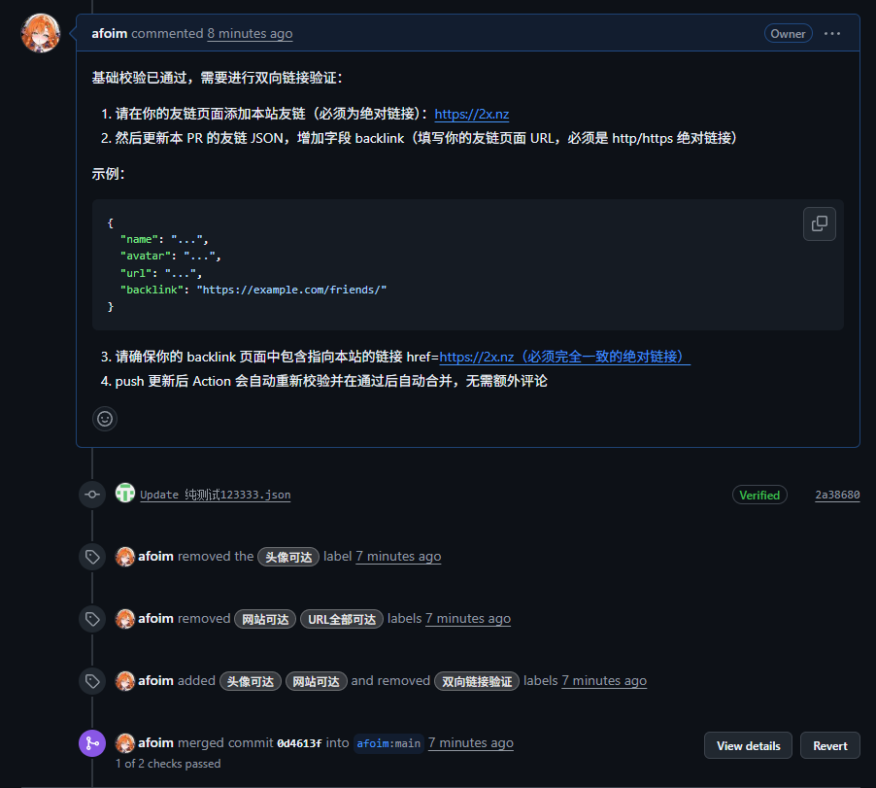This screenshot has width=876, height=788.
Task: Click the URL全部可达 label
Action: tap(341, 619)
